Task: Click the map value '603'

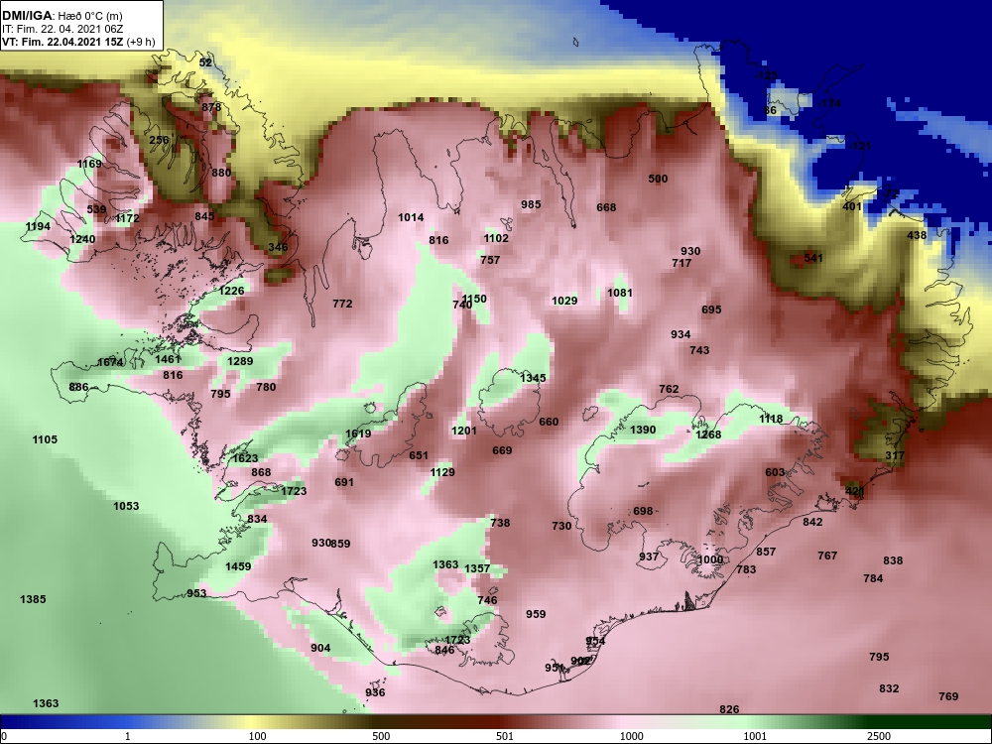Action: [775, 472]
